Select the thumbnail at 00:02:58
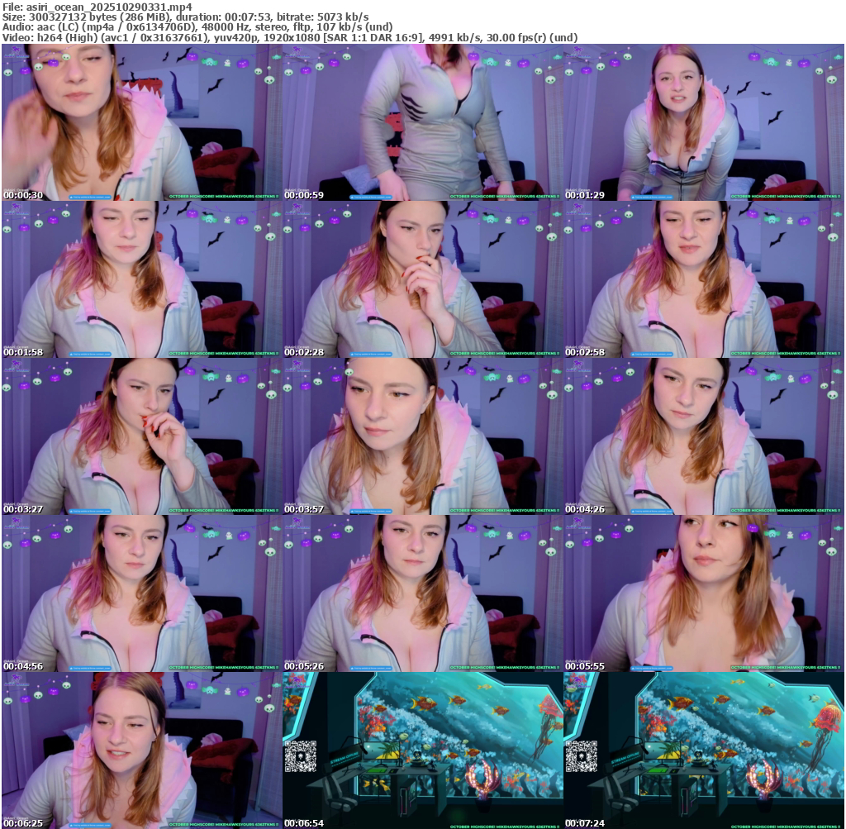The image size is (846, 829). point(703,279)
